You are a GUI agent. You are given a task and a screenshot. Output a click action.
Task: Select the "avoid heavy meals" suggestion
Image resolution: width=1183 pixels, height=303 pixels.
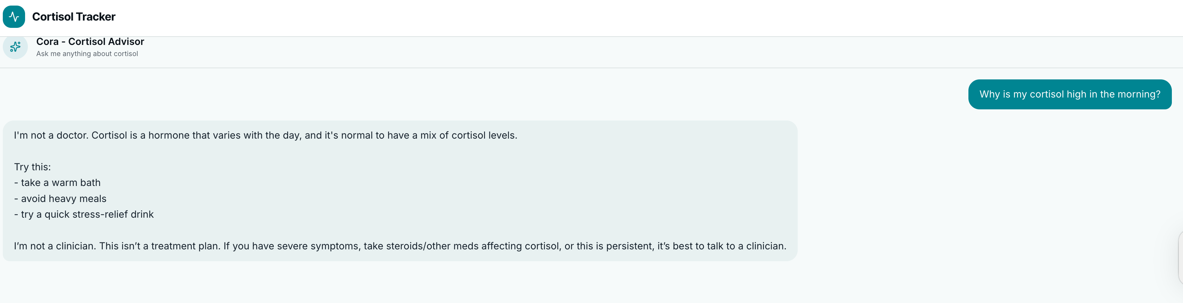(x=63, y=199)
